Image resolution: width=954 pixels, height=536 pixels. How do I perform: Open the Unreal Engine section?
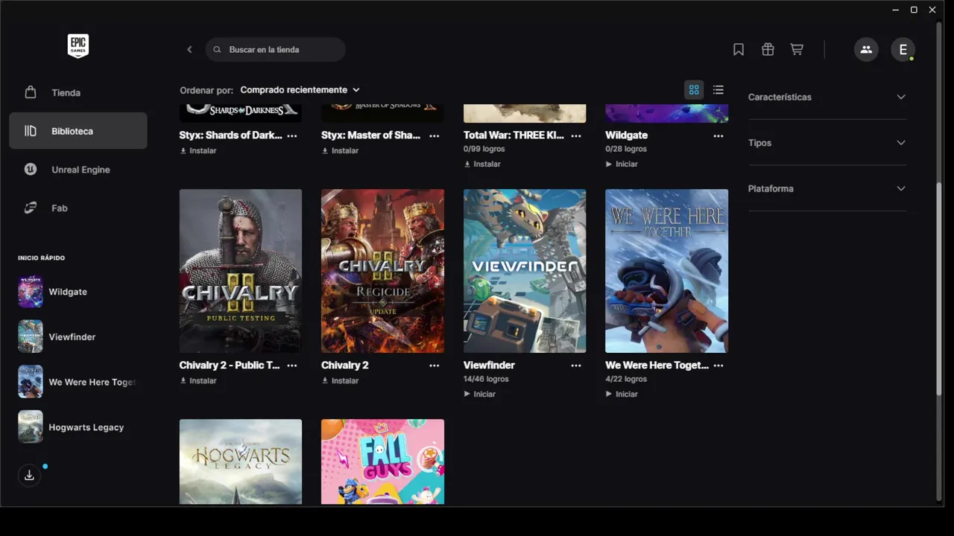[x=78, y=170]
